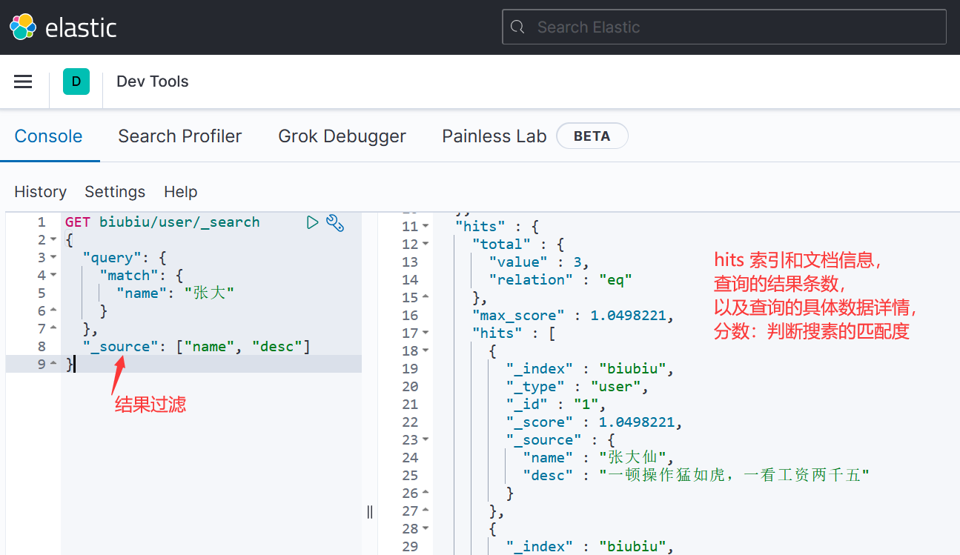Collapse output hits block at line 11
Viewport: 960px width, 555px height.
pos(426,227)
